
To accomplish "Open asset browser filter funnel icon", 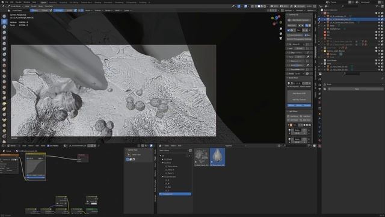I will click(x=309, y=146).
